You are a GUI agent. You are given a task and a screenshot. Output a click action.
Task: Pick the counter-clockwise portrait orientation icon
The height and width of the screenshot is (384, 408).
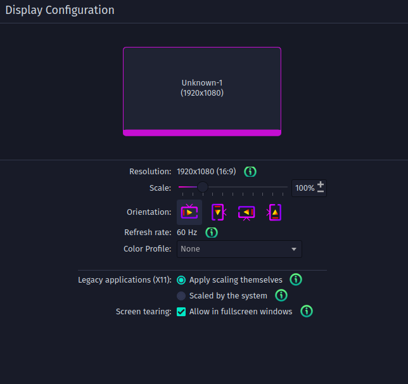pos(274,212)
